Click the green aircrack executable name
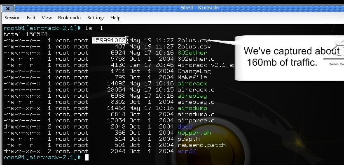The width and height of the screenshot is (344, 165). click(x=192, y=83)
